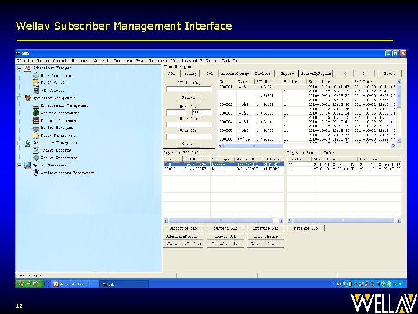Viewport: 418px width, 314px height.
Task: Collapse the System Management tree node
Action: pyautogui.click(x=20, y=166)
